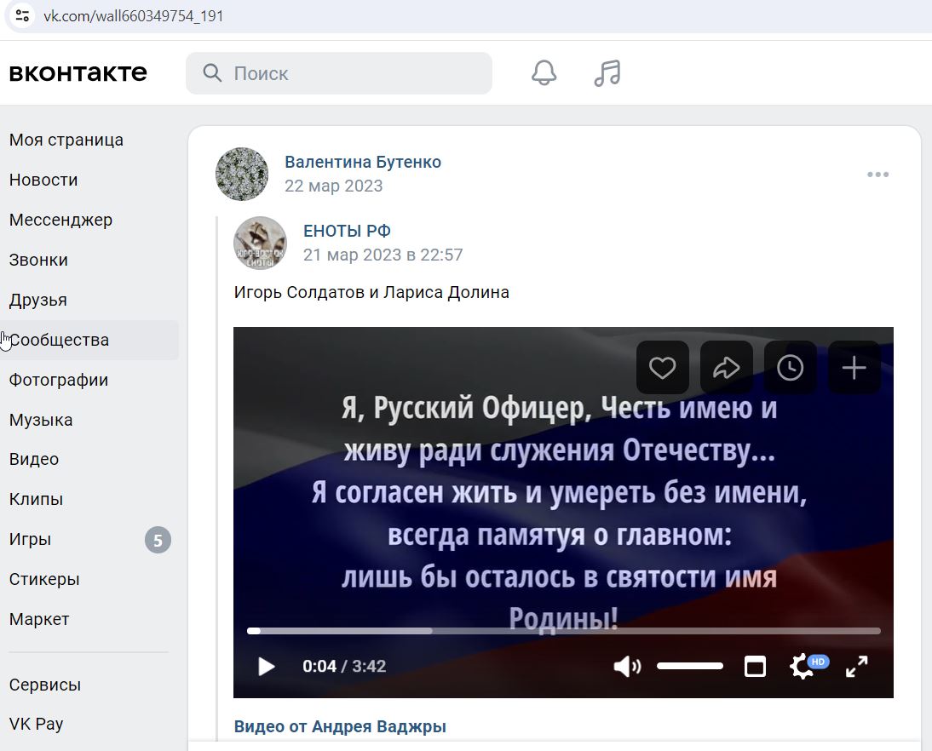
Task: Open VK Pay
Action: point(37,725)
